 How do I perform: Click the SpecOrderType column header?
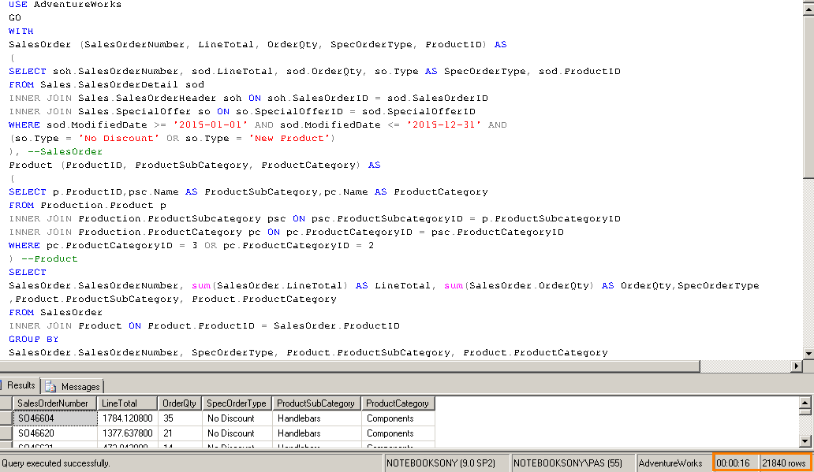[236, 403]
